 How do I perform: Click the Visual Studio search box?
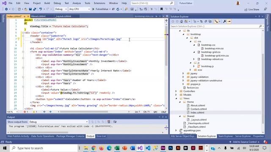coord(152,3)
